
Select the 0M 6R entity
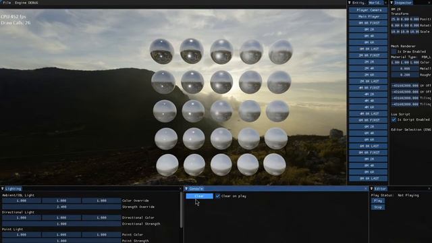(369, 43)
